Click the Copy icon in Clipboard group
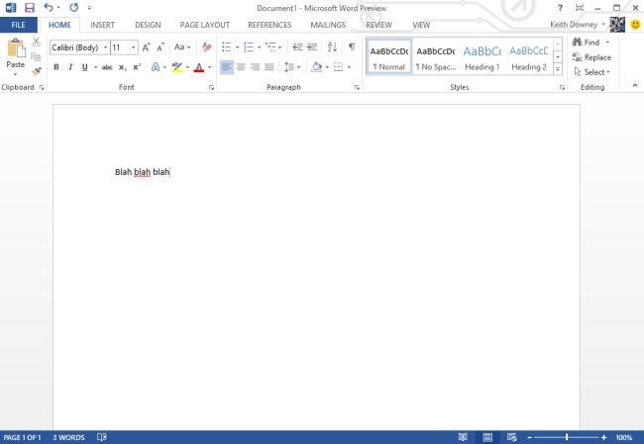Screen dimensions: 644x444 pyautogui.click(x=36, y=56)
